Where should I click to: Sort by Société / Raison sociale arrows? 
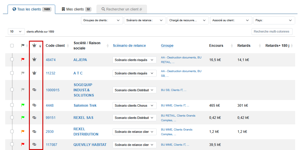[x=108, y=46]
